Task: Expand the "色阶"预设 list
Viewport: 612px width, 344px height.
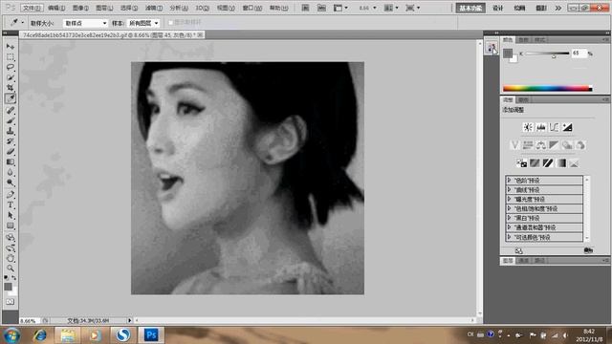Action: pos(509,181)
